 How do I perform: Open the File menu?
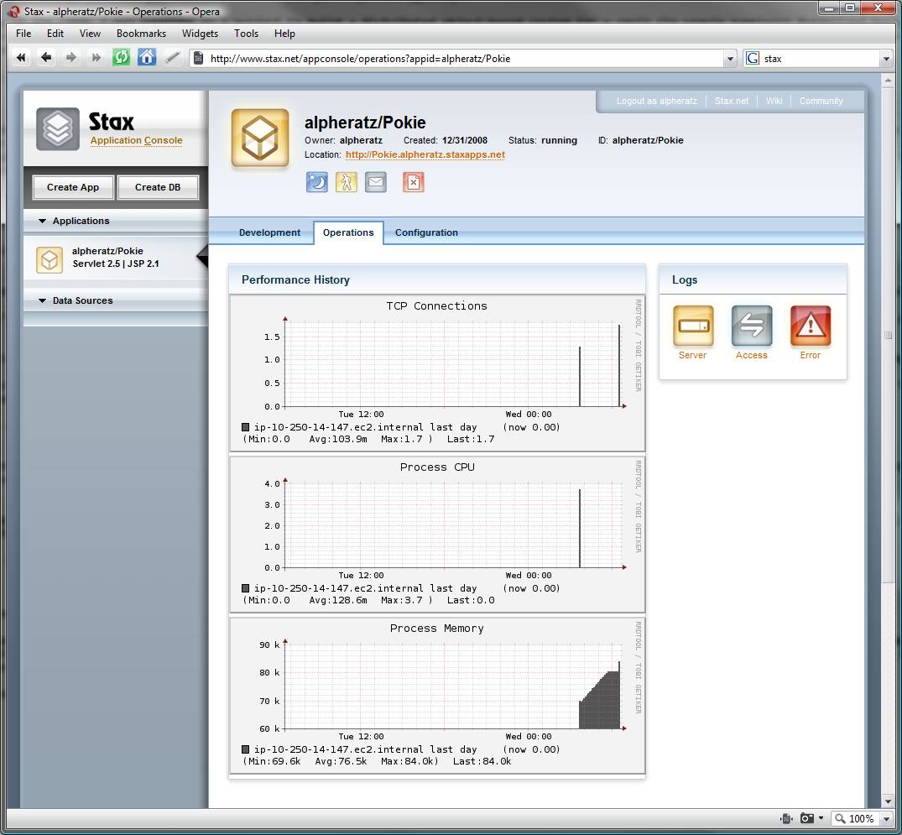click(x=23, y=34)
